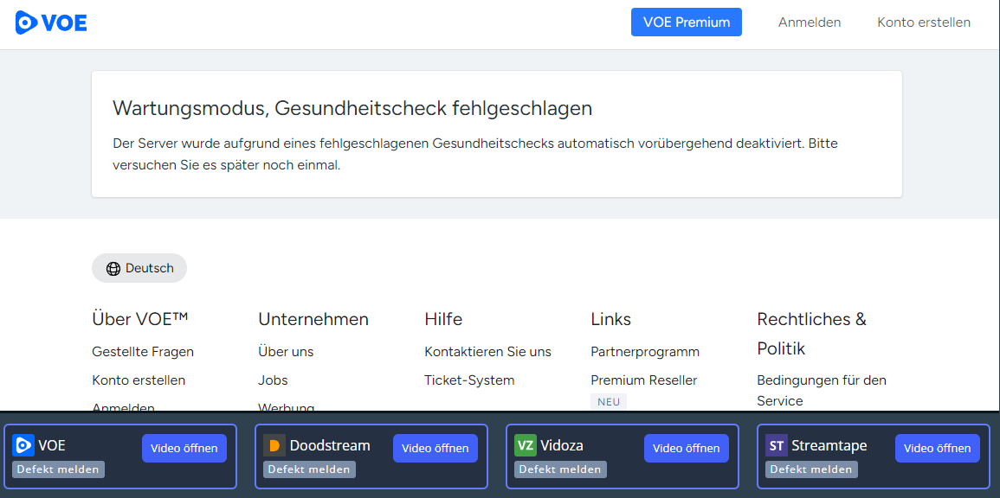Click the server deactivated message paragraph

(475, 154)
